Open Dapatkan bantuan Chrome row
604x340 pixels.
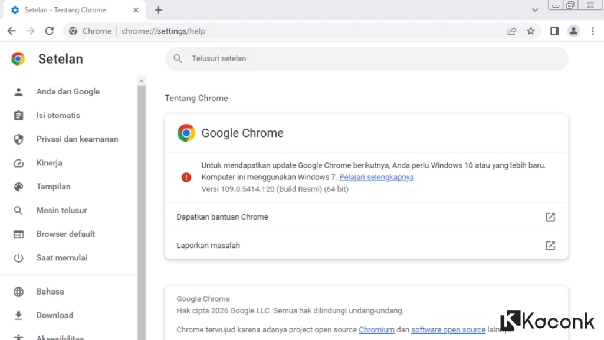pyautogui.click(x=366, y=217)
